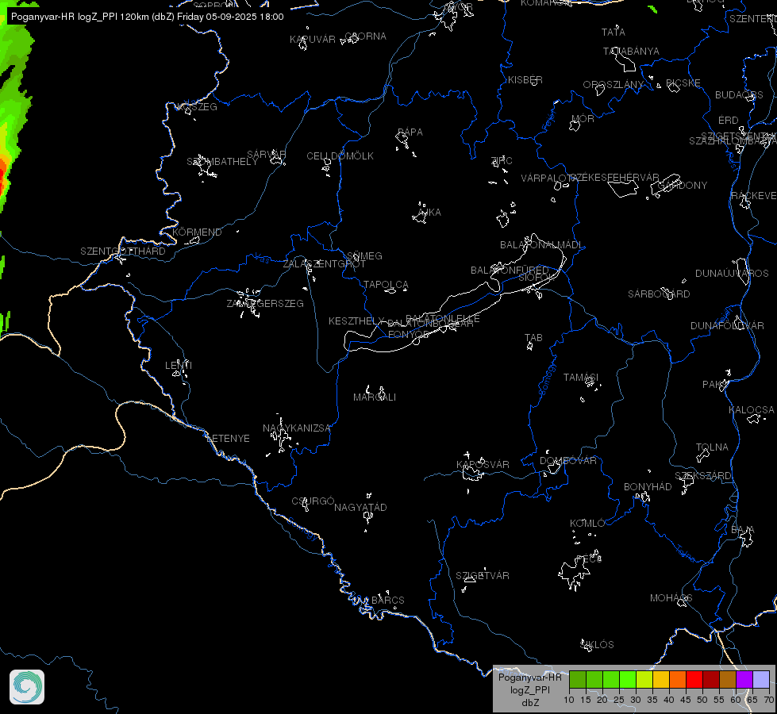
Task: Click the NAGYKANIZSA city label
Action: 296,428
